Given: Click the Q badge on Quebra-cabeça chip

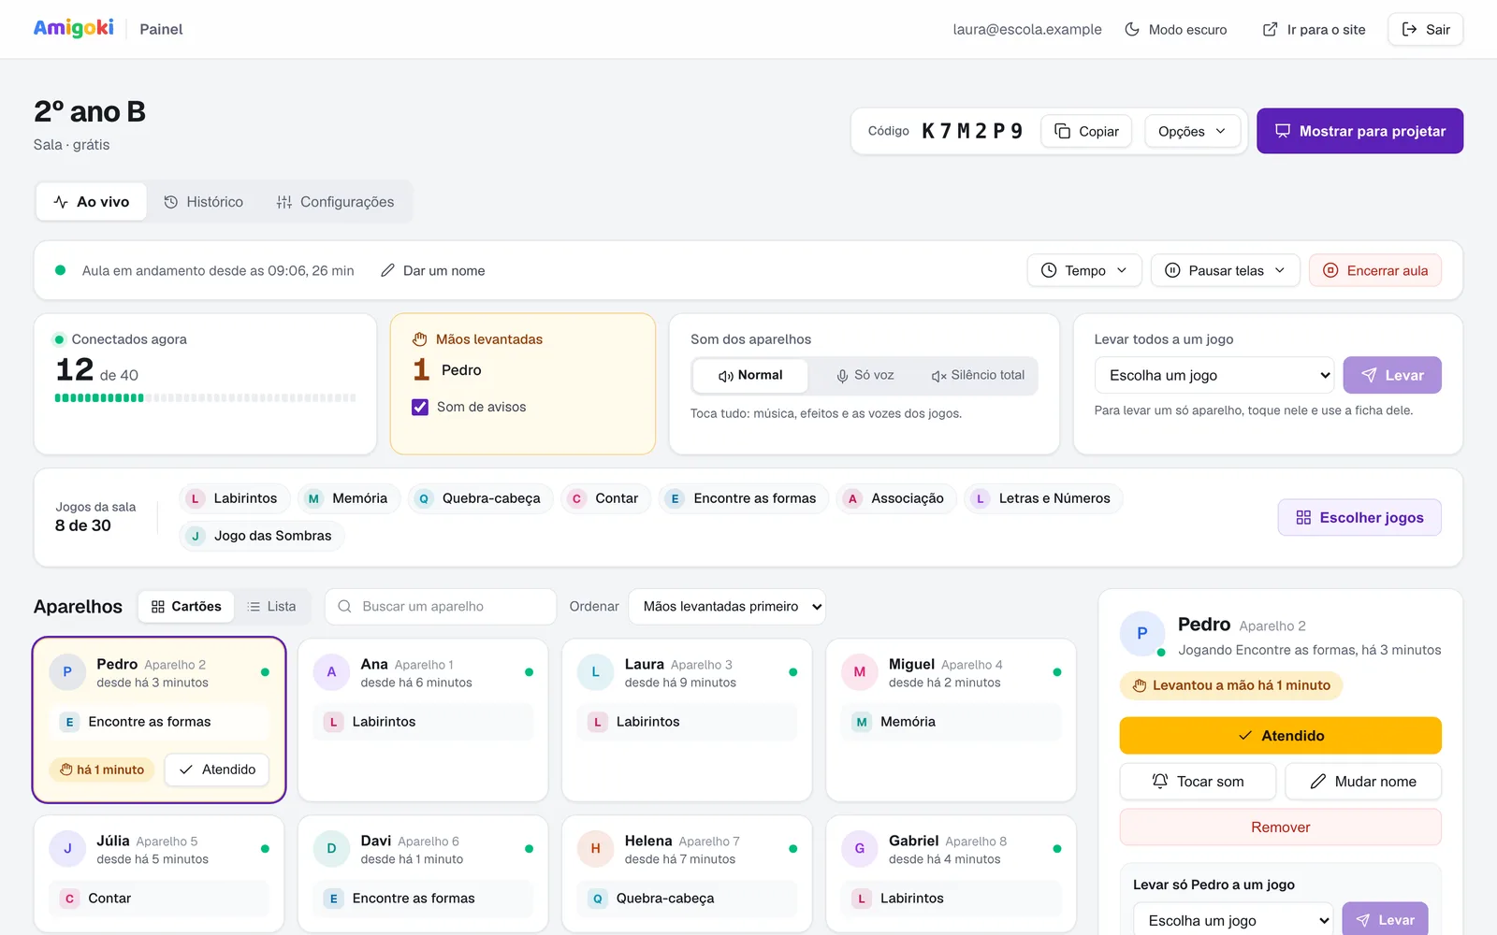Looking at the screenshot, I should [424, 498].
